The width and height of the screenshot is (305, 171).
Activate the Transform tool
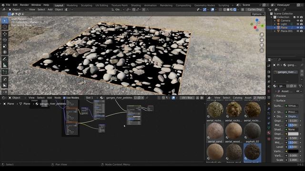[x=5, y=52]
